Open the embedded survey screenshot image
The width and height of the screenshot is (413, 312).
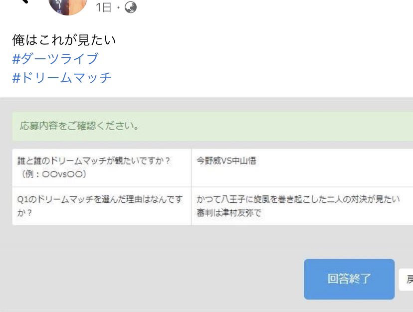coord(206,204)
